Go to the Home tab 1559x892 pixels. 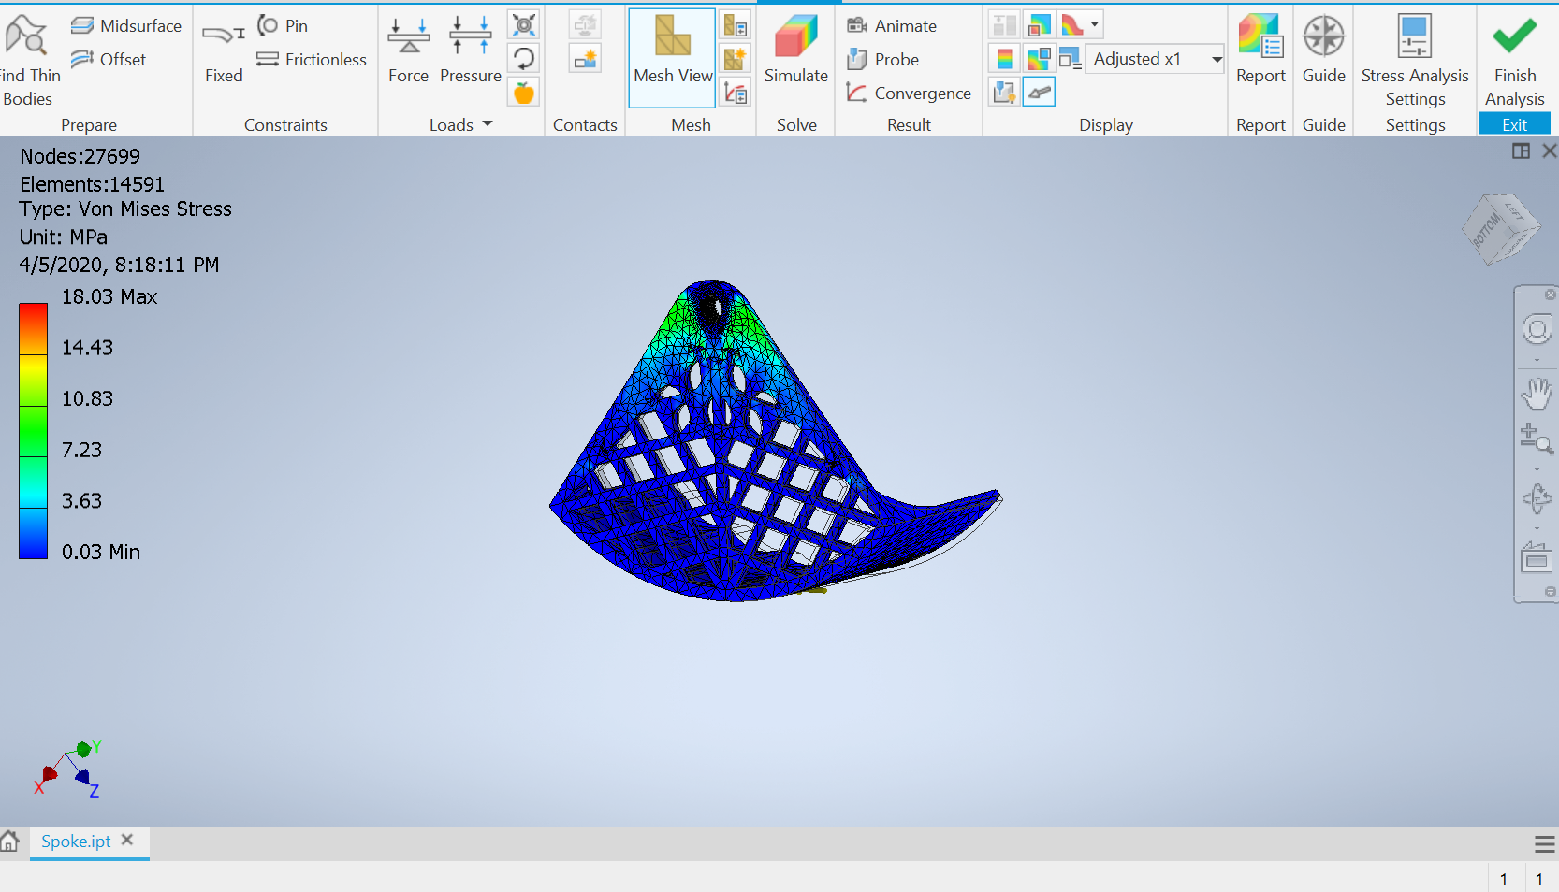pyautogui.click(x=9, y=841)
